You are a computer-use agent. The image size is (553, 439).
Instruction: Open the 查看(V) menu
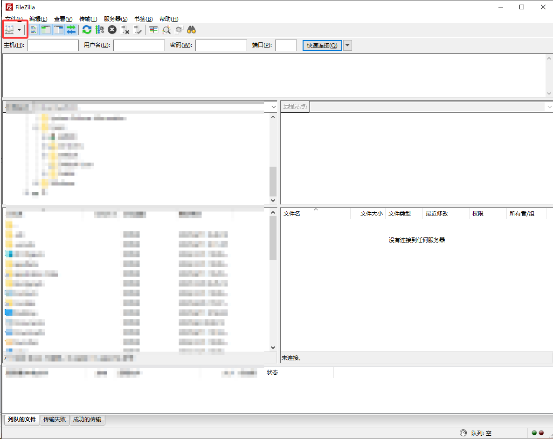pyautogui.click(x=63, y=19)
